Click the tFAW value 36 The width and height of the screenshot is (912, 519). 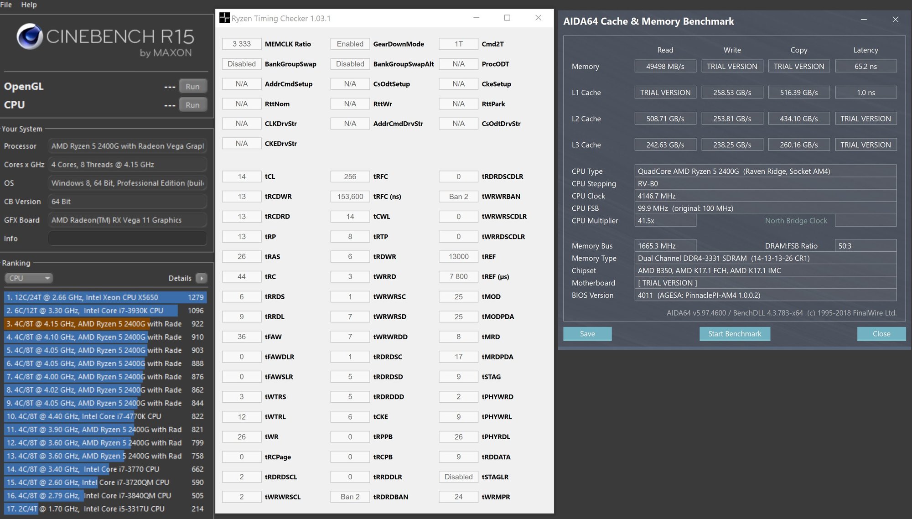(242, 337)
